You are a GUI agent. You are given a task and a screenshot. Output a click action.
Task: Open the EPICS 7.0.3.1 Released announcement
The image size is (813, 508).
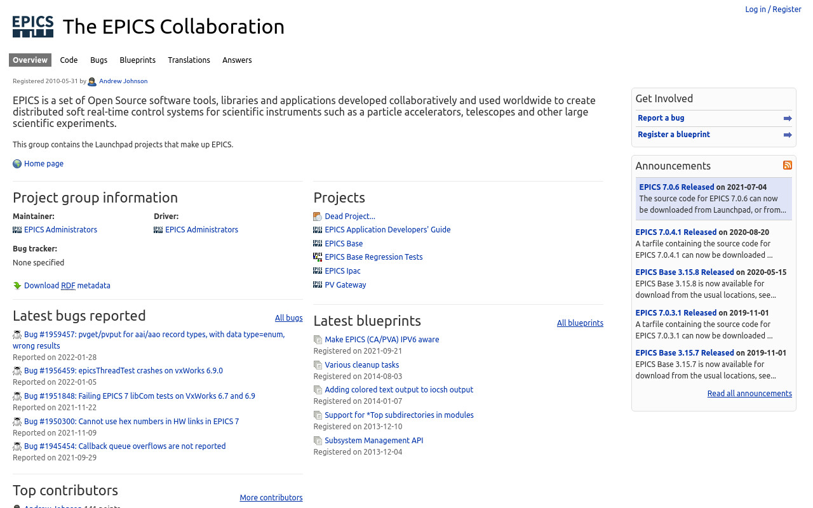pyautogui.click(x=676, y=313)
